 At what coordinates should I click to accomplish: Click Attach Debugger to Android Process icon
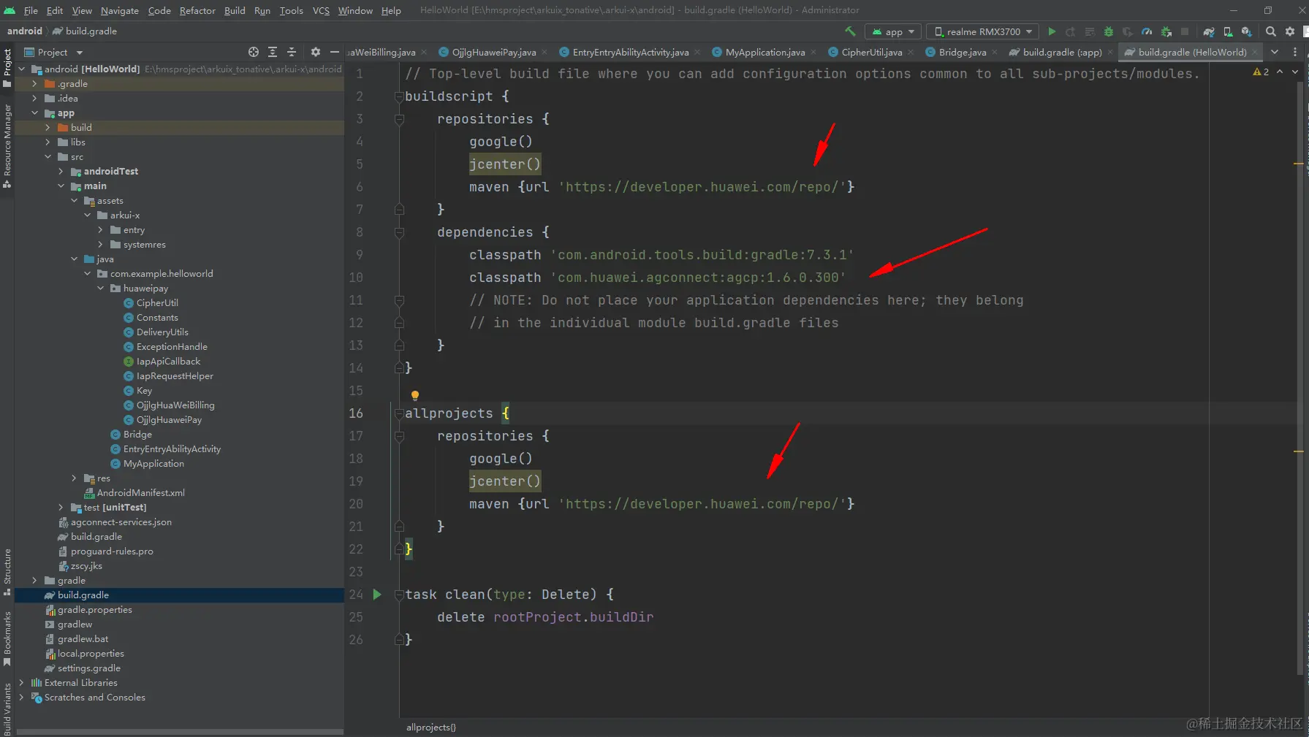[x=1166, y=31]
